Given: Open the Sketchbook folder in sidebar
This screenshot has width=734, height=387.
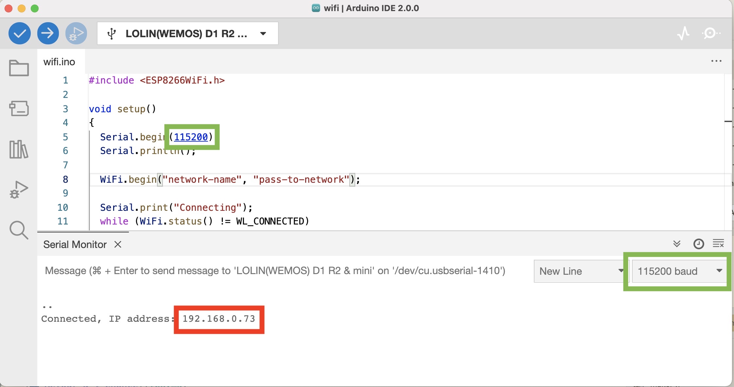Looking at the screenshot, I should pos(19,68).
